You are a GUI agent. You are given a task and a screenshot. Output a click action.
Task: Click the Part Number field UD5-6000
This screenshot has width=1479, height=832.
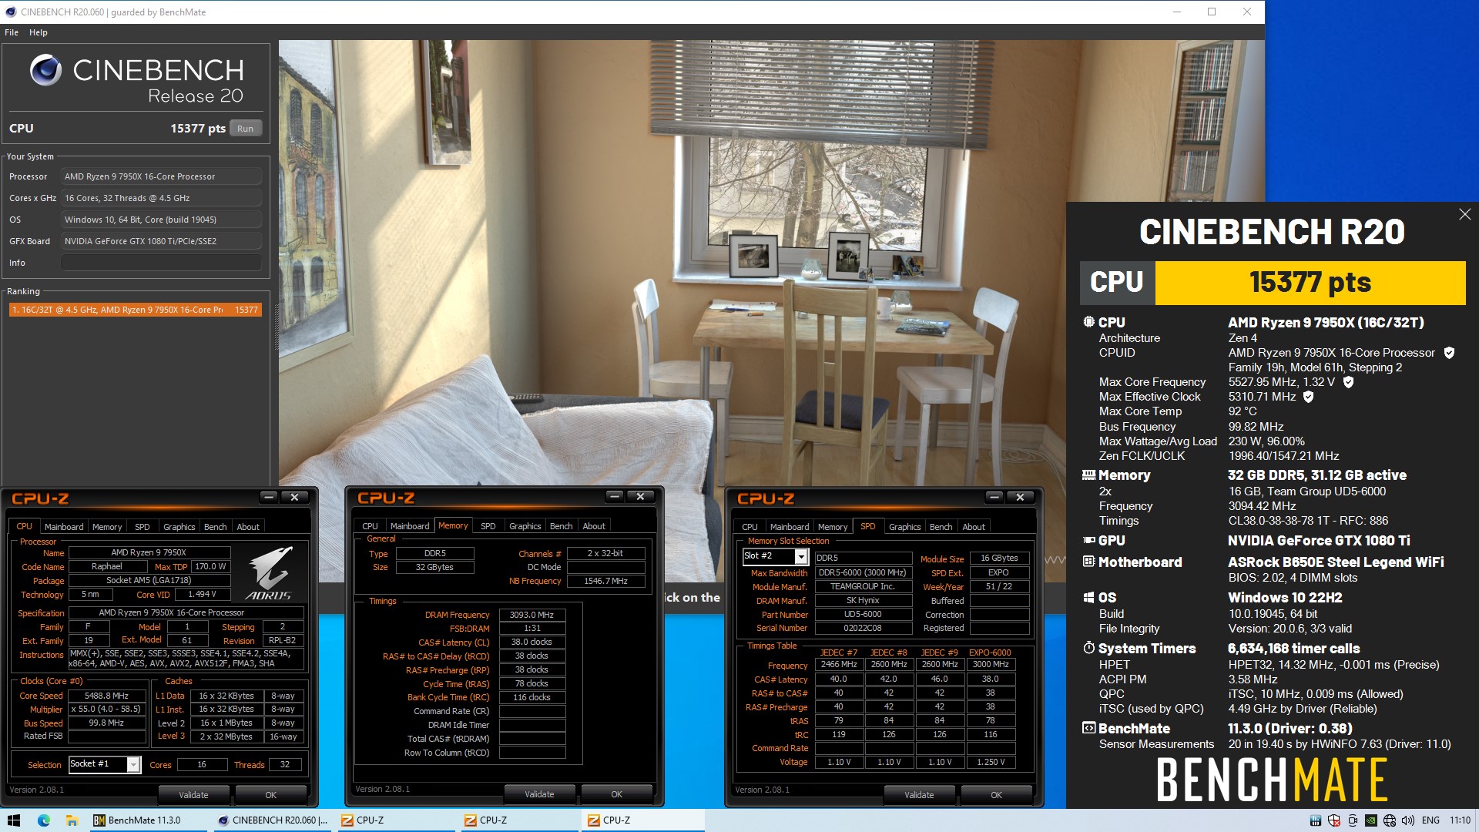[x=863, y=614]
